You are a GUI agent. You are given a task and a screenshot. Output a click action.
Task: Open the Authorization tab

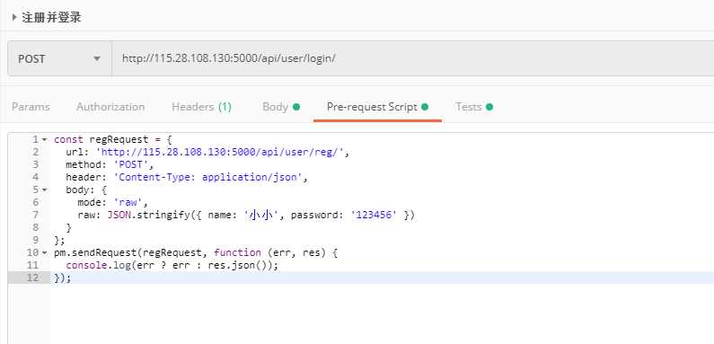point(110,107)
